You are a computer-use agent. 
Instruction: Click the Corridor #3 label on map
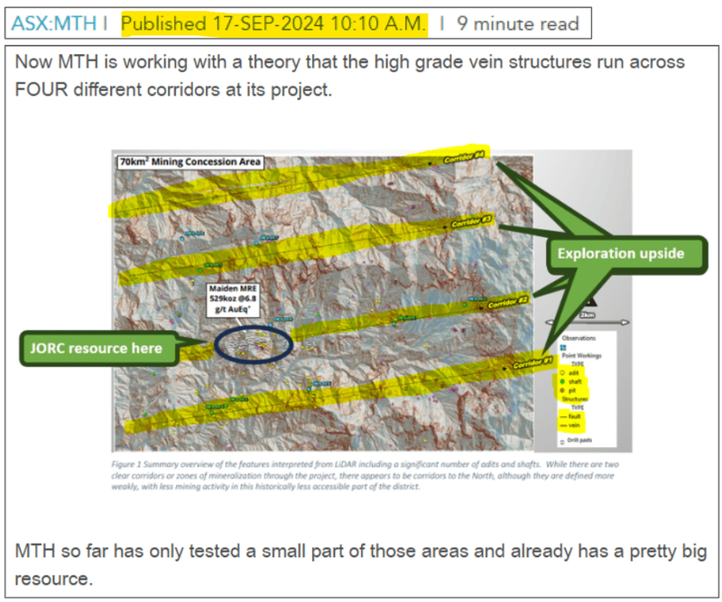(471, 222)
